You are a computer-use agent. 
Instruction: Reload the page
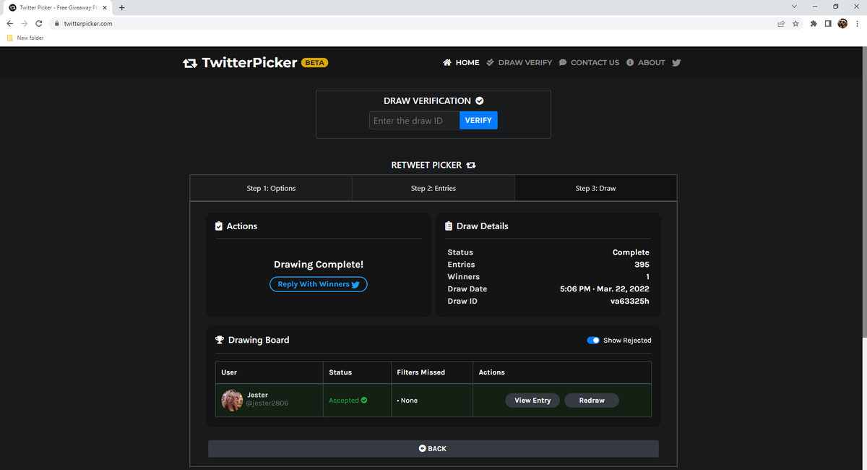[38, 23]
